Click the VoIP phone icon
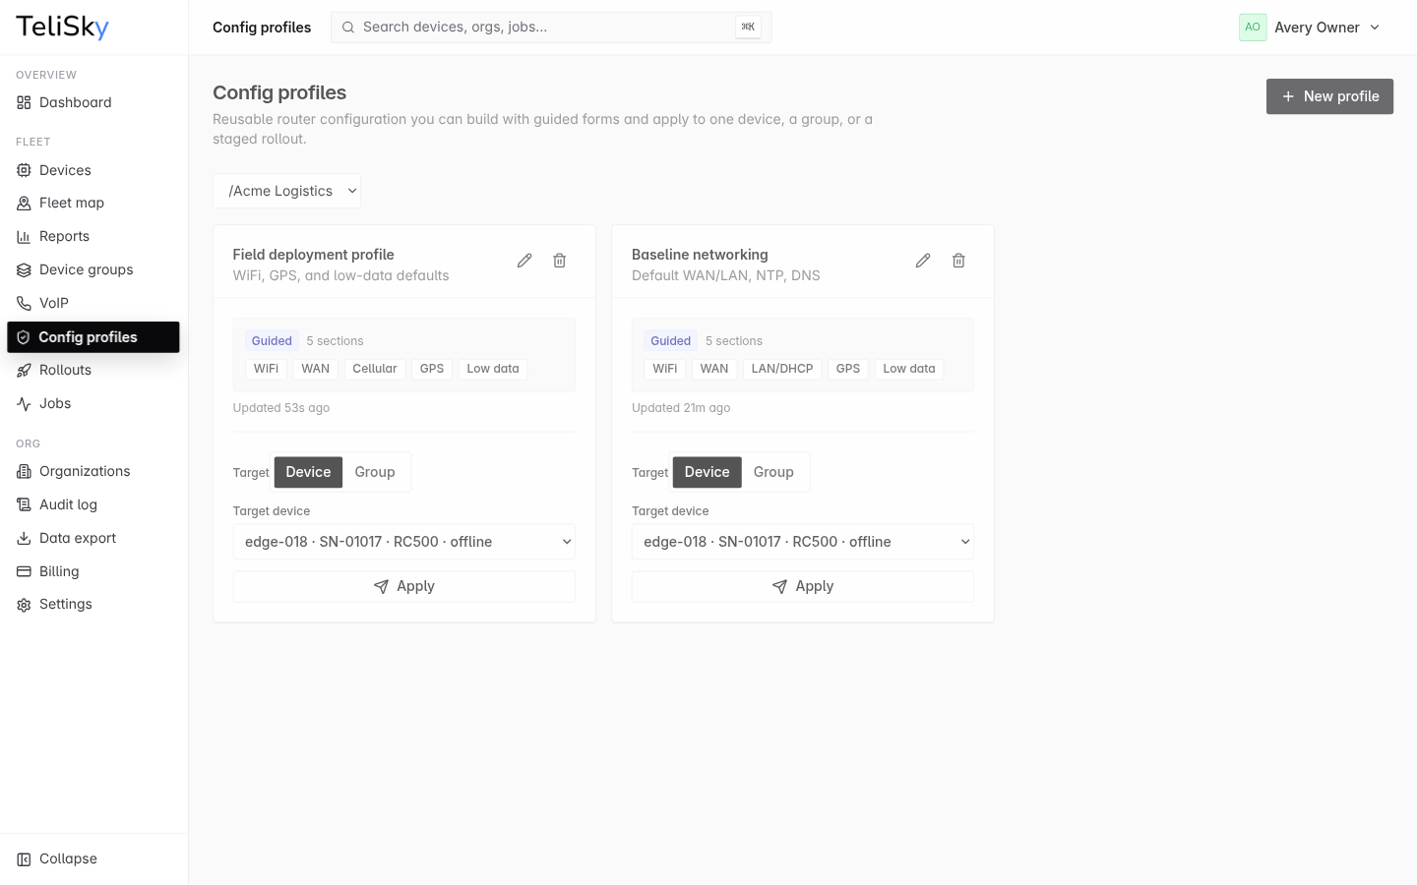 (24, 303)
